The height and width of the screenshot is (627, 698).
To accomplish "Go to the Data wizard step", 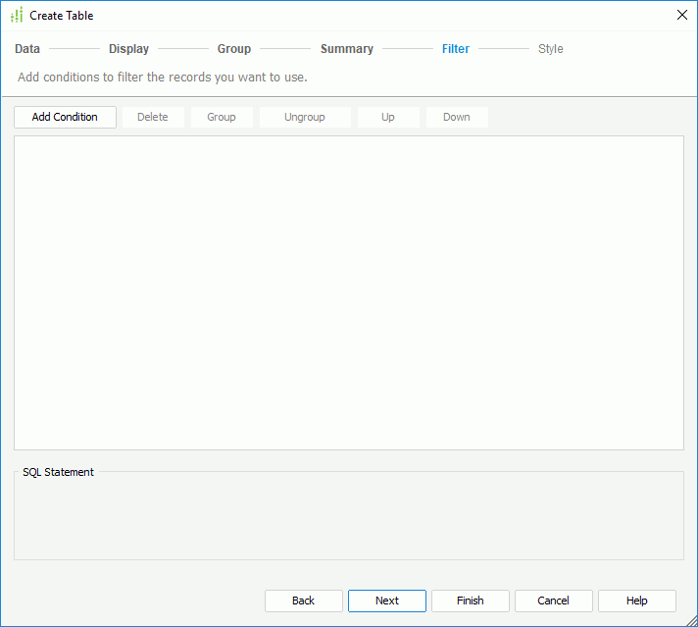I will pos(27,49).
